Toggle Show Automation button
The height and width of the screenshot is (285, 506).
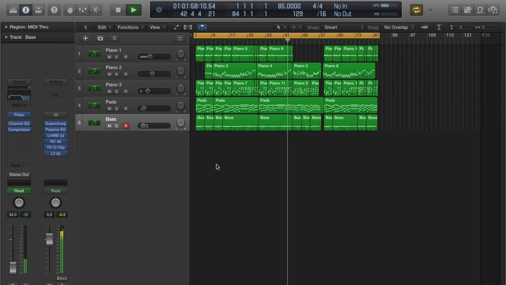[x=176, y=27]
